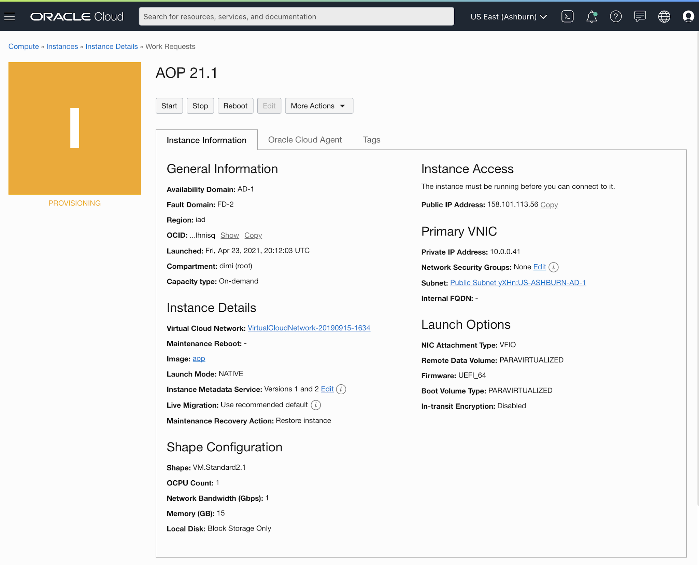The height and width of the screenshot is (565, 699).
Task: Stop the AOP 21.1 instance
Action: coord(200,106)
